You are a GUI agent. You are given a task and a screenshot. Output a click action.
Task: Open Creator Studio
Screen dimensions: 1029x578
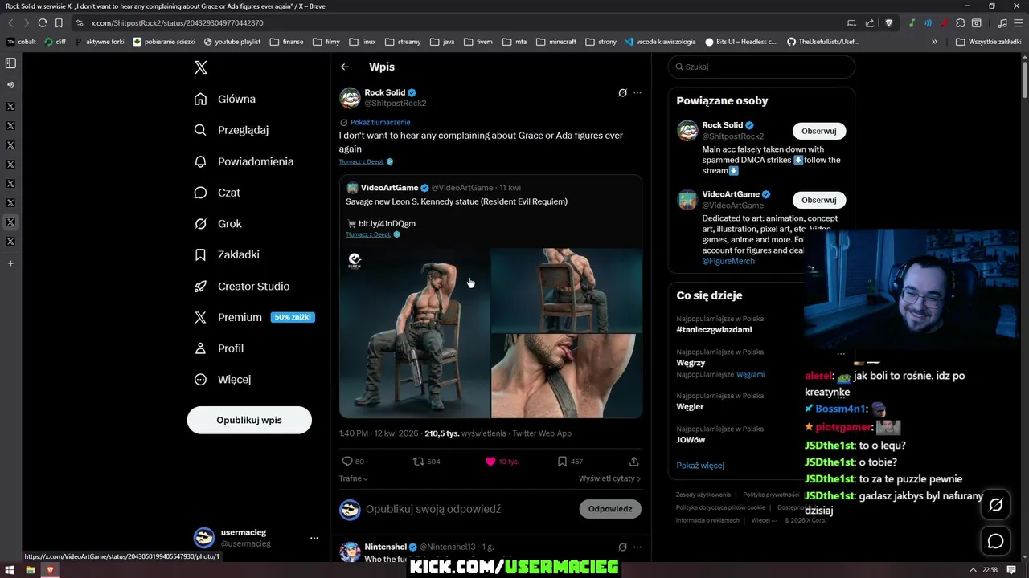coord(242,286)
